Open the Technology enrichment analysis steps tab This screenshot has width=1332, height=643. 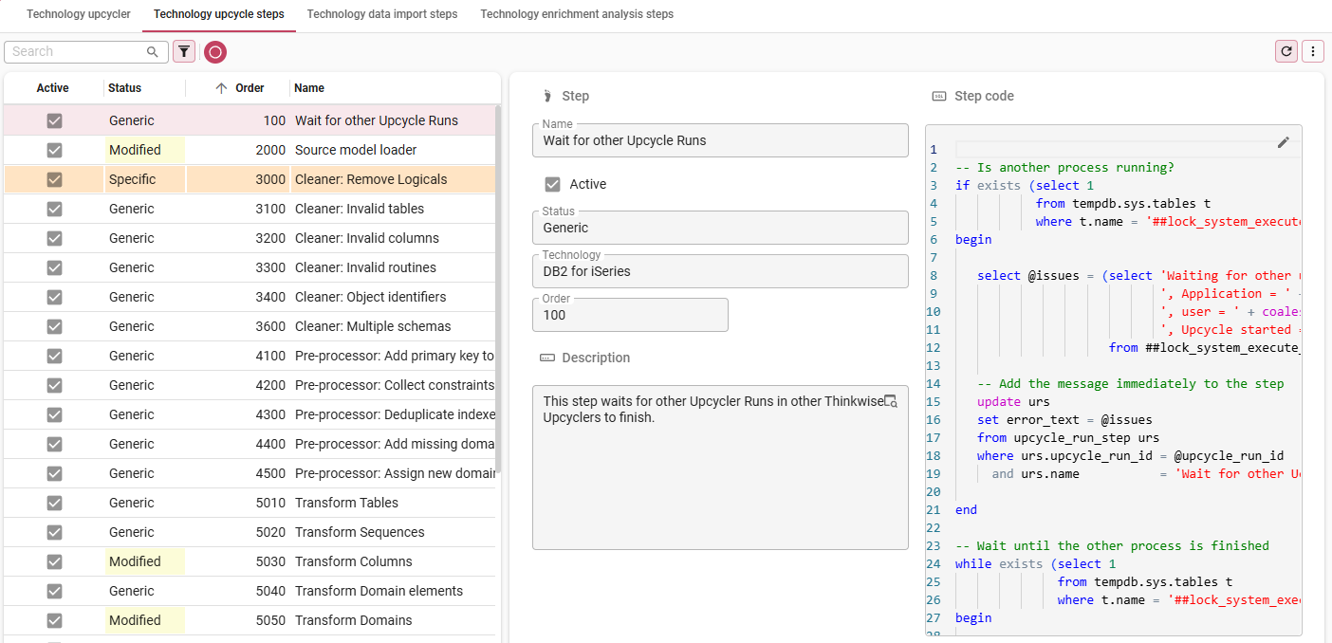coord(577,14)
